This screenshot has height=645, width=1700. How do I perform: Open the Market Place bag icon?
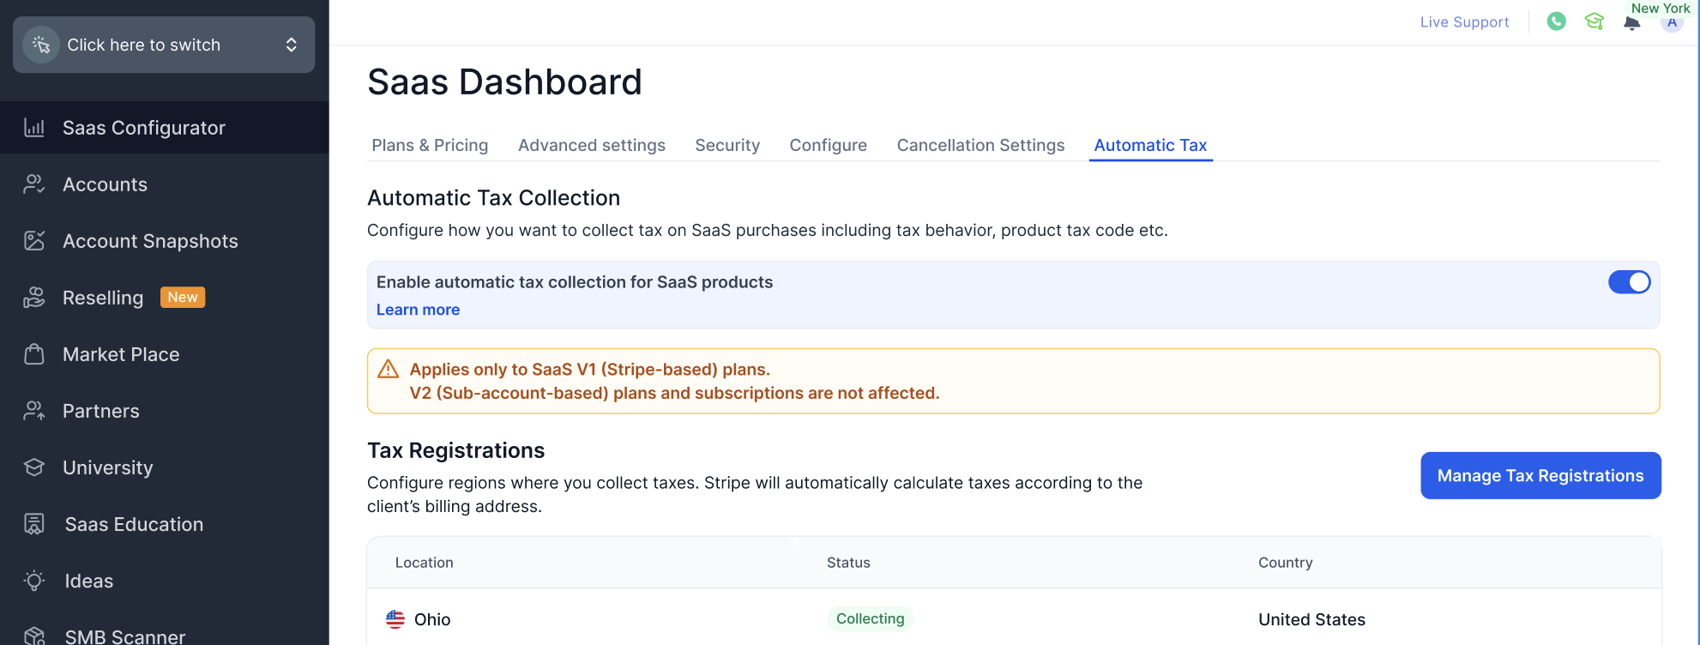coord(34,354)
